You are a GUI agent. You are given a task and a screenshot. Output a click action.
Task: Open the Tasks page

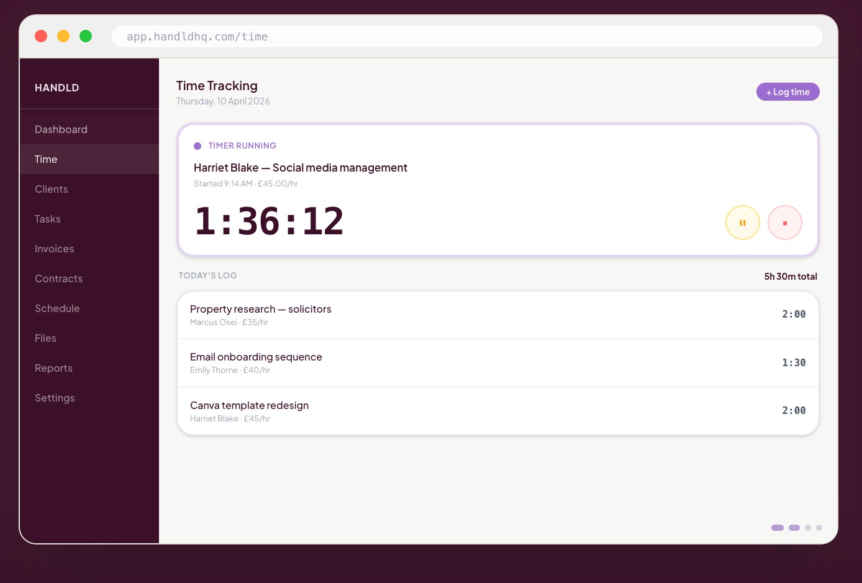(47, 219)
